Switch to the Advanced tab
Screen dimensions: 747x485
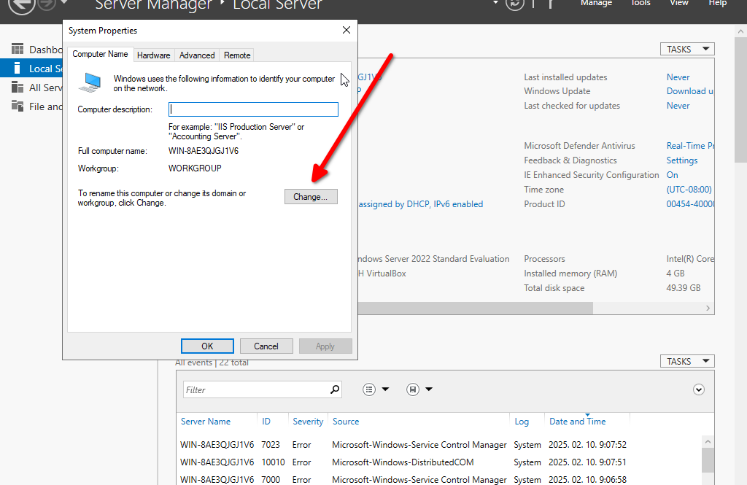197,55
